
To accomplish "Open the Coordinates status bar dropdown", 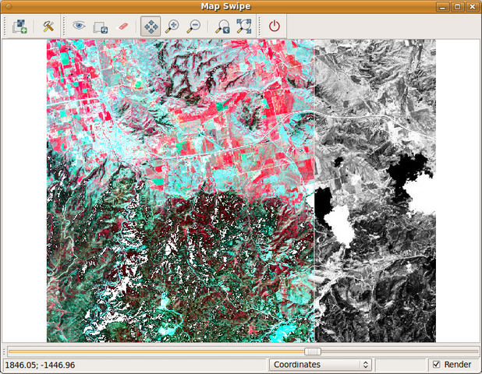I will [321, 365].
